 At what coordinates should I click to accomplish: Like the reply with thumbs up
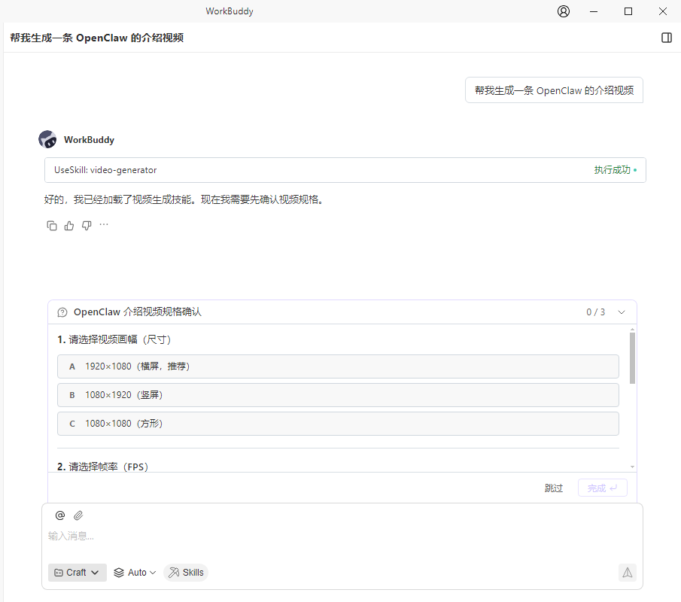[69, 226]
